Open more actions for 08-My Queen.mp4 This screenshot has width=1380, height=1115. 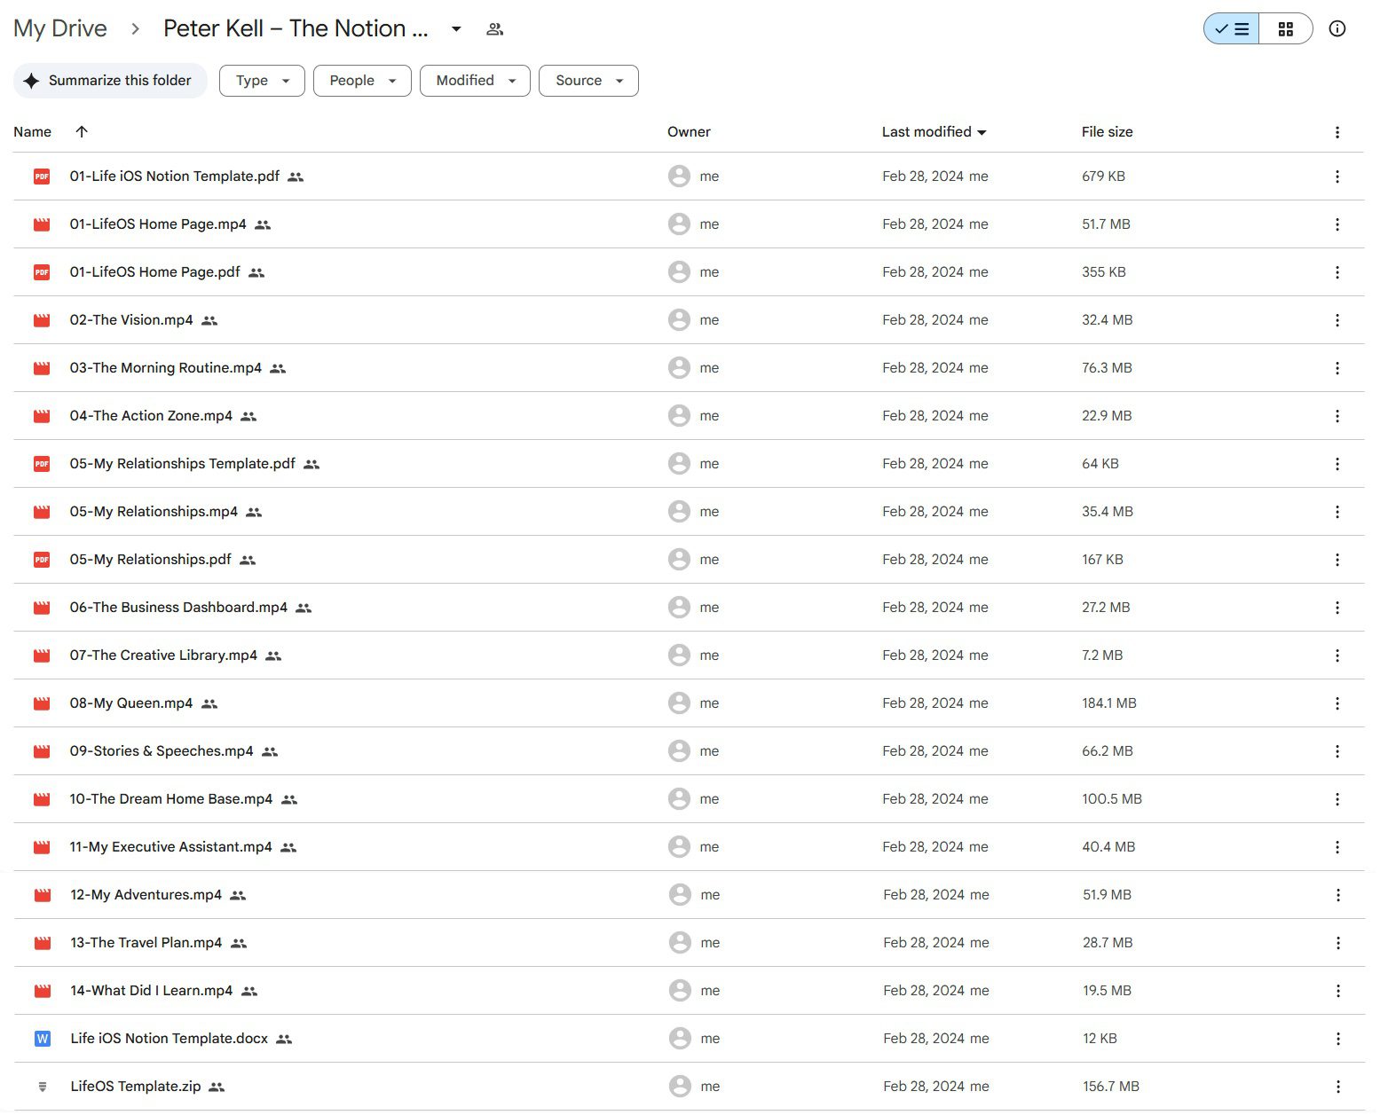pyautogui.click(x=1337, y=703)
